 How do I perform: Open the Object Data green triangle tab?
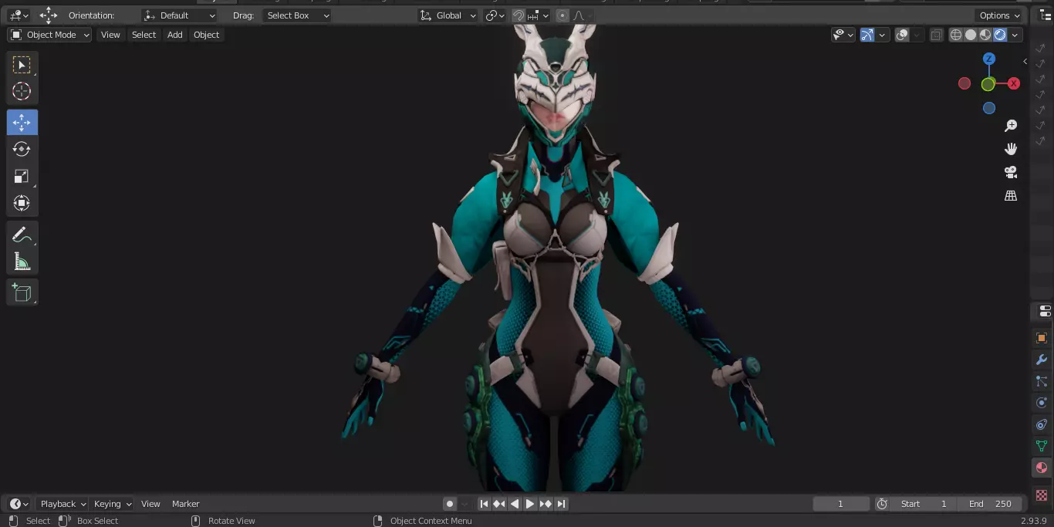[x=1042, y=446]
